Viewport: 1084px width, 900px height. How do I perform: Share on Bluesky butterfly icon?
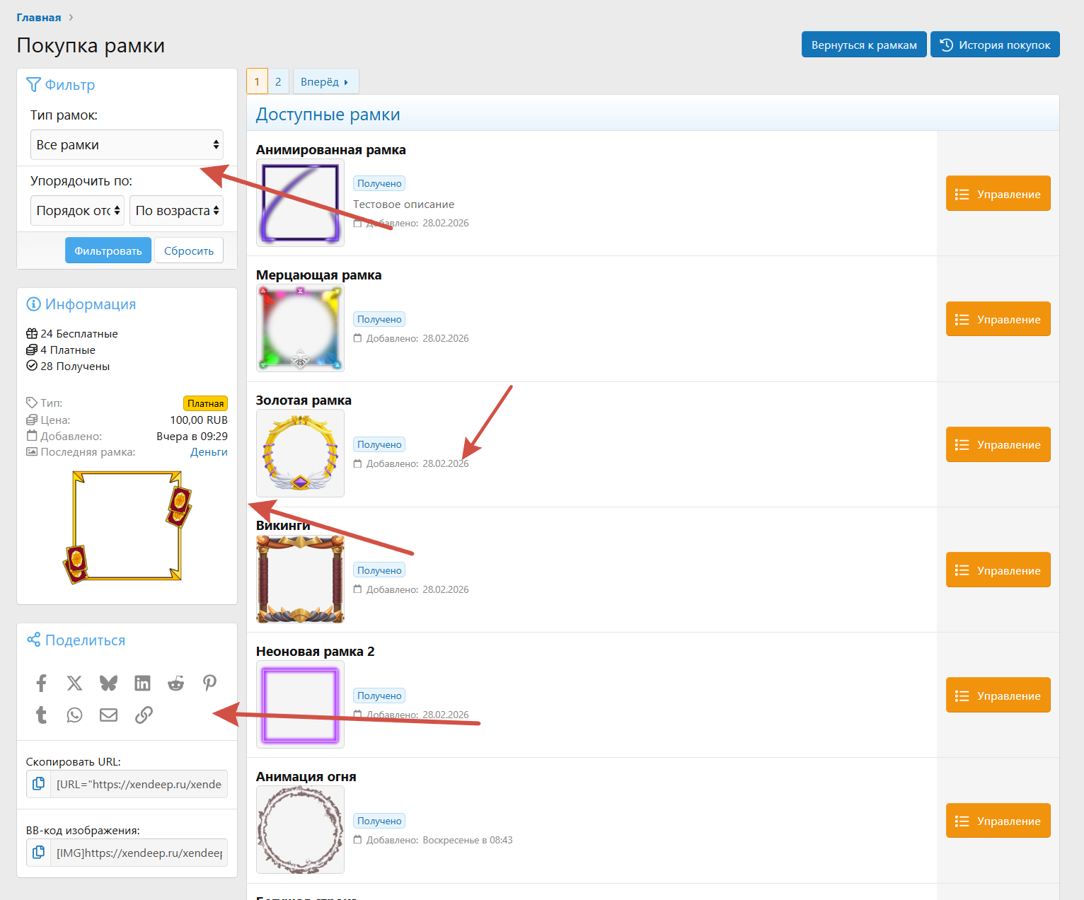[x=108, y=683]
